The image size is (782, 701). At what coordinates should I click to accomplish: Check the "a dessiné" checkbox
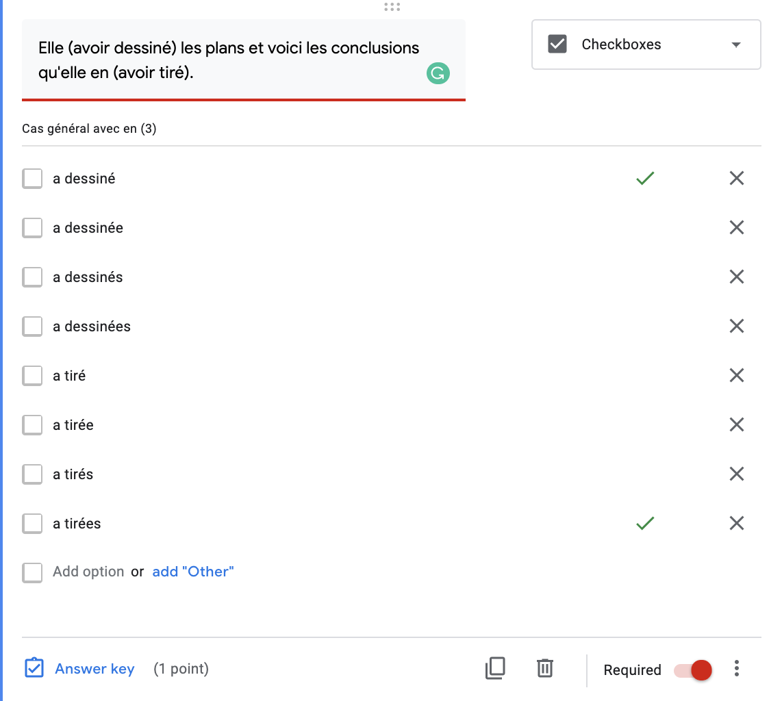(x=32, y=179)
